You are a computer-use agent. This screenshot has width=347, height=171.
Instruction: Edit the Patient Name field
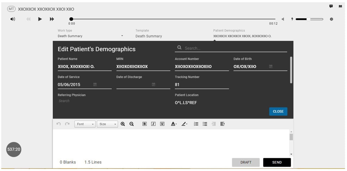pyautogui.click(x=85, y=67)
